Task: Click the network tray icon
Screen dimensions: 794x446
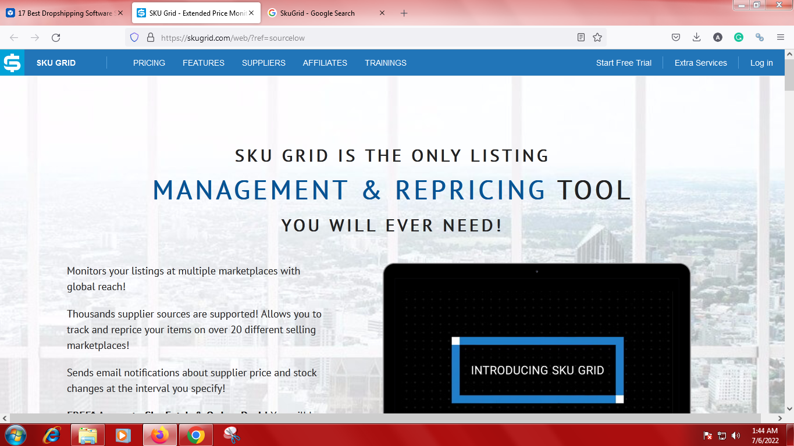Action: [722, 435]
